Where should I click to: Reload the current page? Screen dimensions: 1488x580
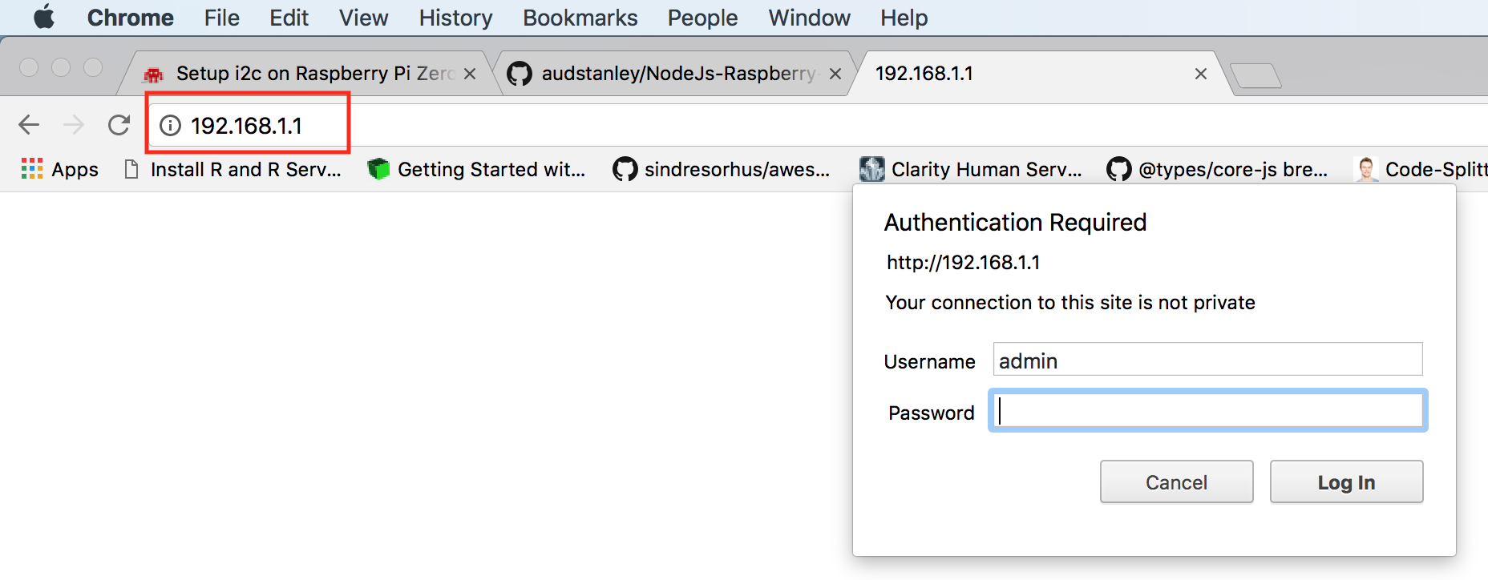pyautogui.click(x=119, y=125)
